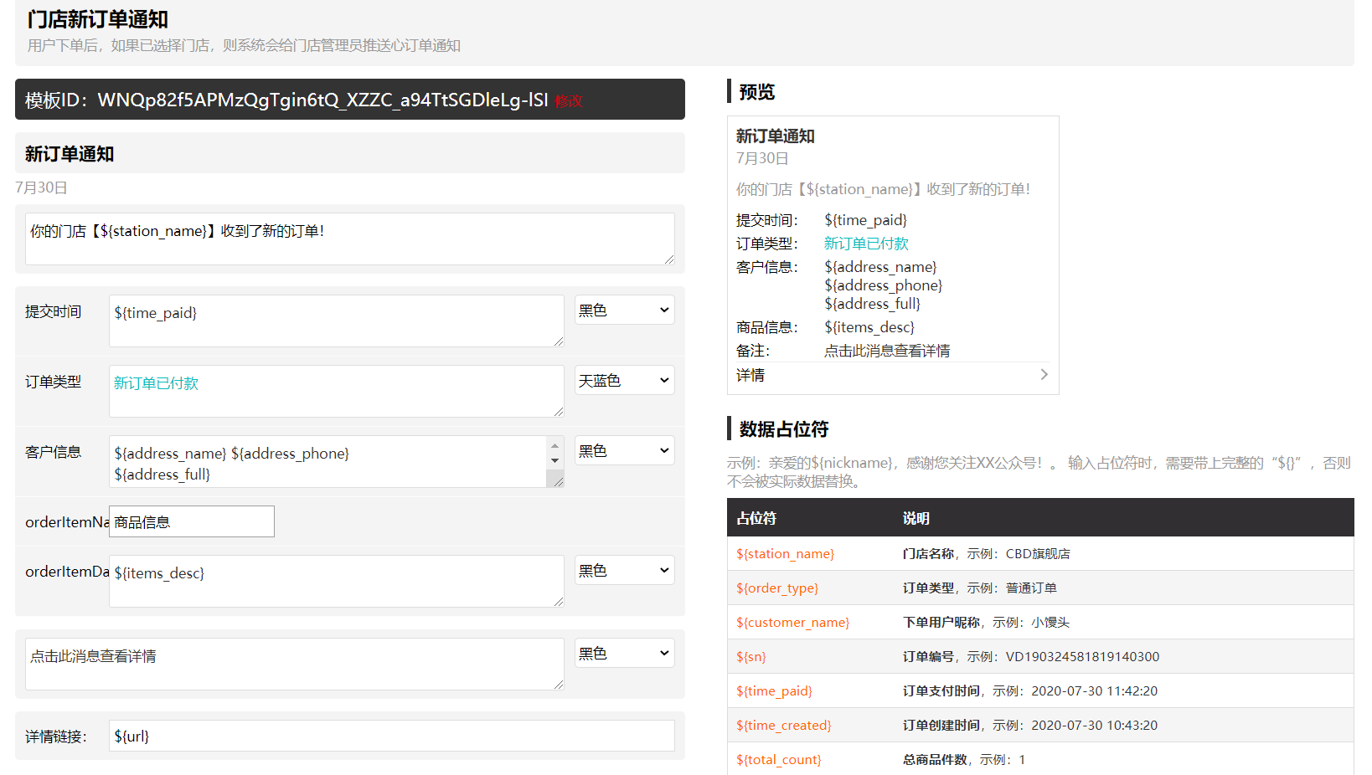Click scroll-up arrow in 客户信息 textarea
This screenshot has width=1372, height=775.
pos(554,445)
